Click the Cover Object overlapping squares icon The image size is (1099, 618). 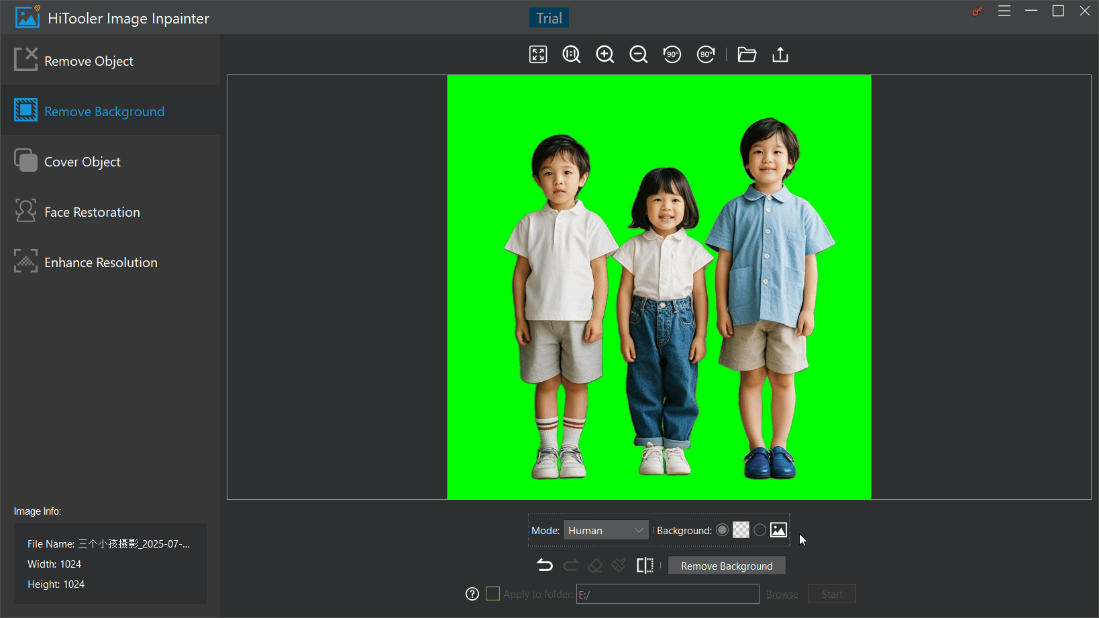[x=25, y=160]
